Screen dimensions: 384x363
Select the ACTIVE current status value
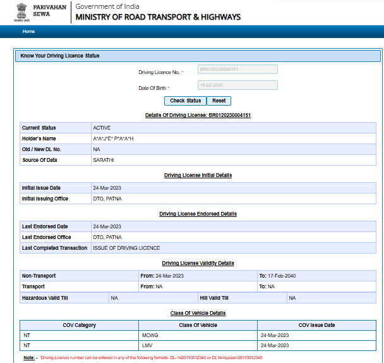(102, 128)
